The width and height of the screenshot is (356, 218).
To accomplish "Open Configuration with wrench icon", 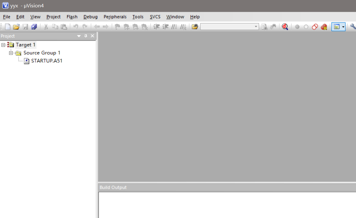I will 353,27.
